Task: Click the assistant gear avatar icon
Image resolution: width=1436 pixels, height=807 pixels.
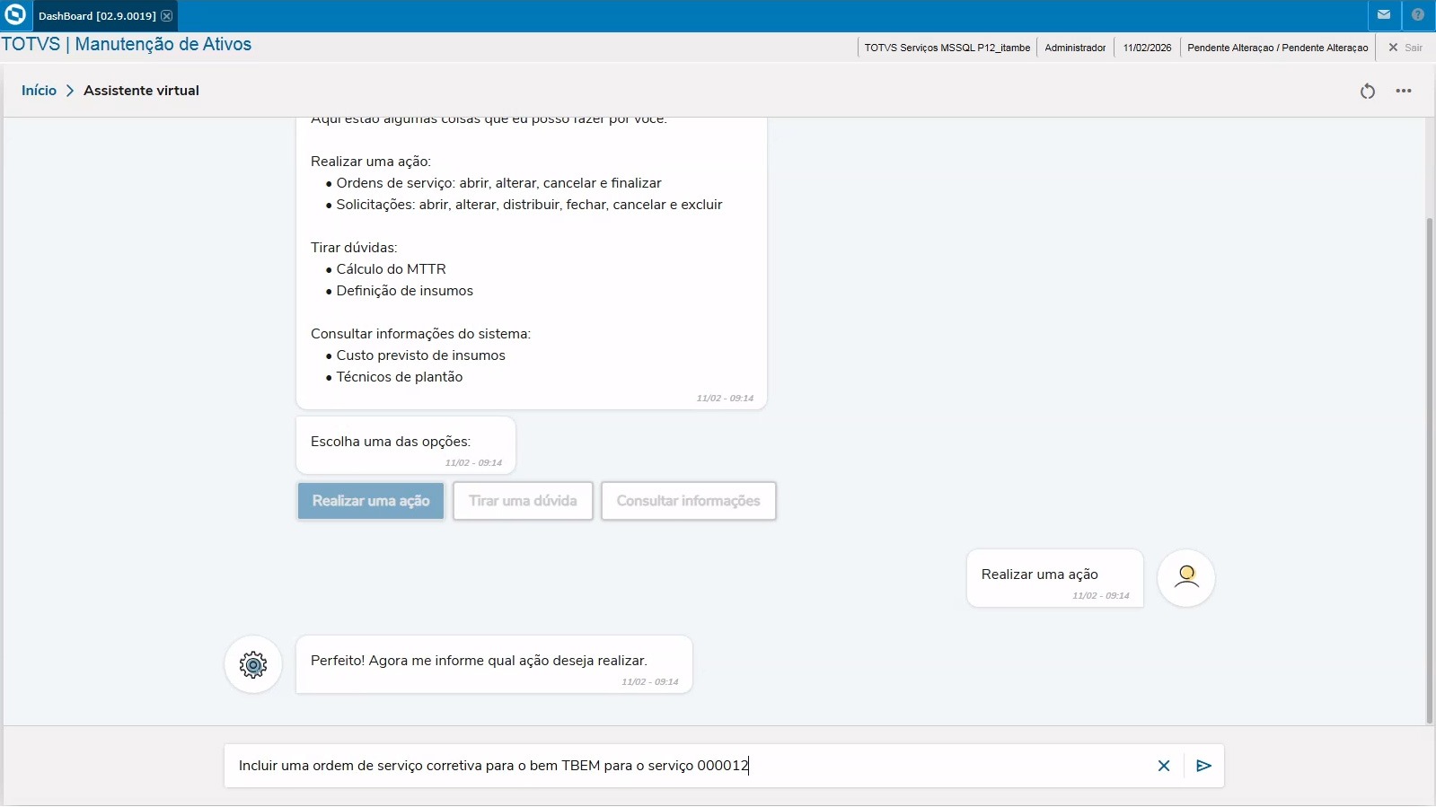Action: point(253,664)
